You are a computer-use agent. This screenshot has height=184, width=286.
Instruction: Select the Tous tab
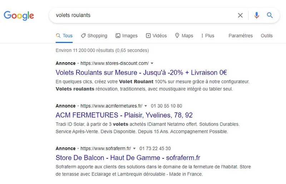[x=64, y=36]
